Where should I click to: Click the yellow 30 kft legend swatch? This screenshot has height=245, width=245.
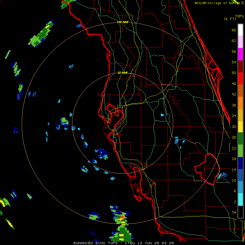[x=240, y=127]
